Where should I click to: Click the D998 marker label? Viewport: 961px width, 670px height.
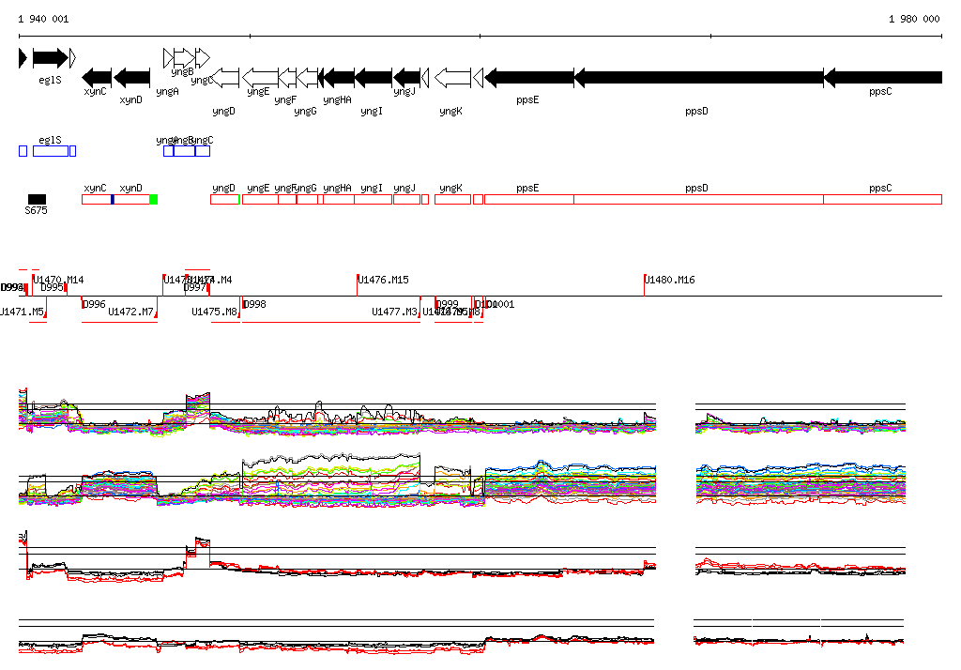pos(255,304)
